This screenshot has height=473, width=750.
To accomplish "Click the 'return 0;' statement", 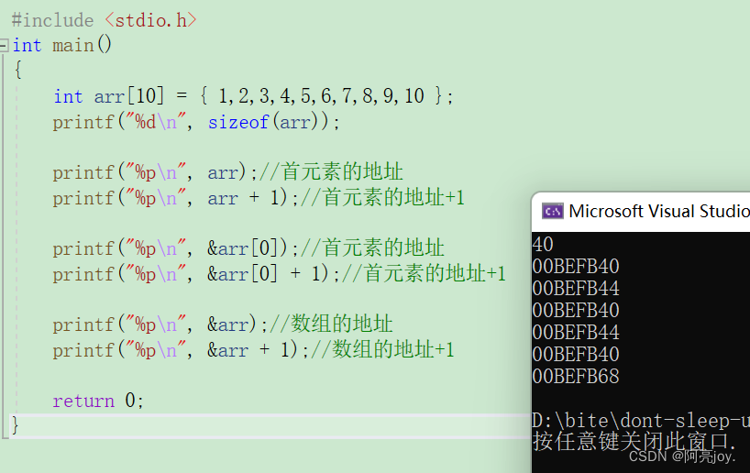I will (x=98, y=401).
